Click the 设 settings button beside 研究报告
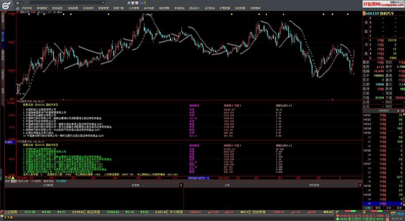Image resolution: width=405 pixels, height=221 pixels. coord(360,185)
